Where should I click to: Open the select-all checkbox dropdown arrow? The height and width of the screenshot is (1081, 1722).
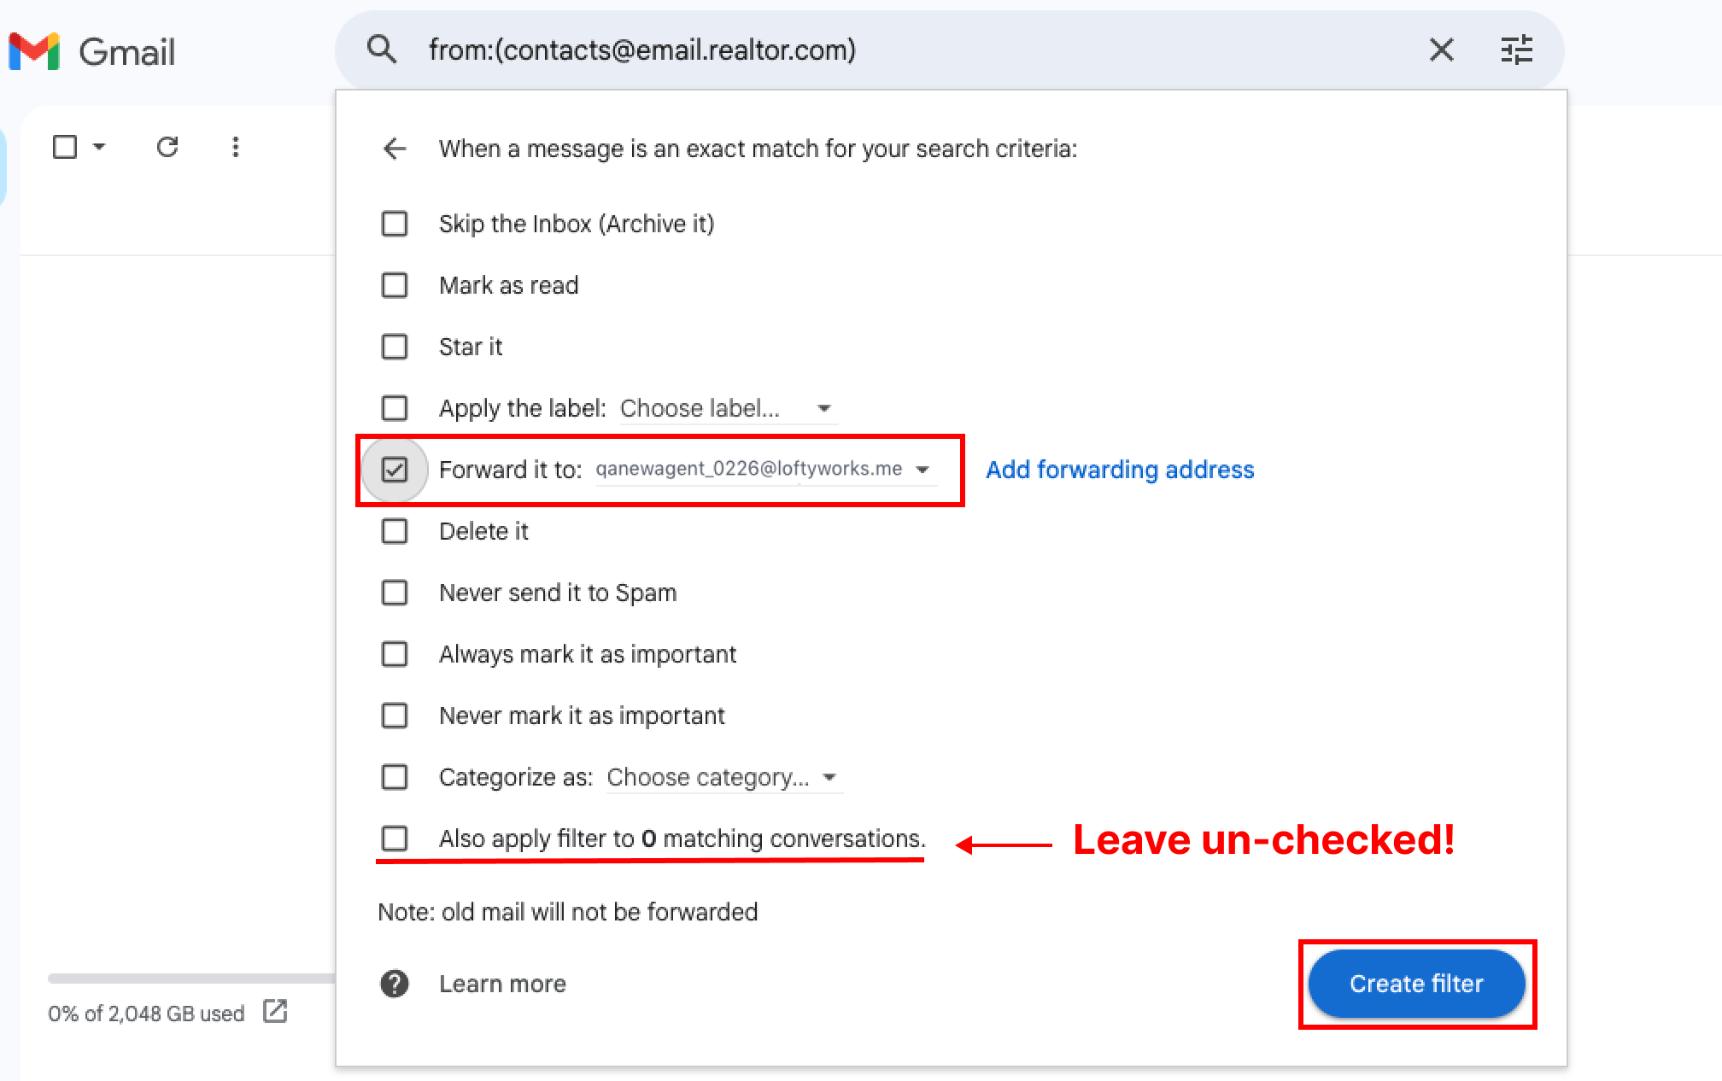tap(99, 147)
